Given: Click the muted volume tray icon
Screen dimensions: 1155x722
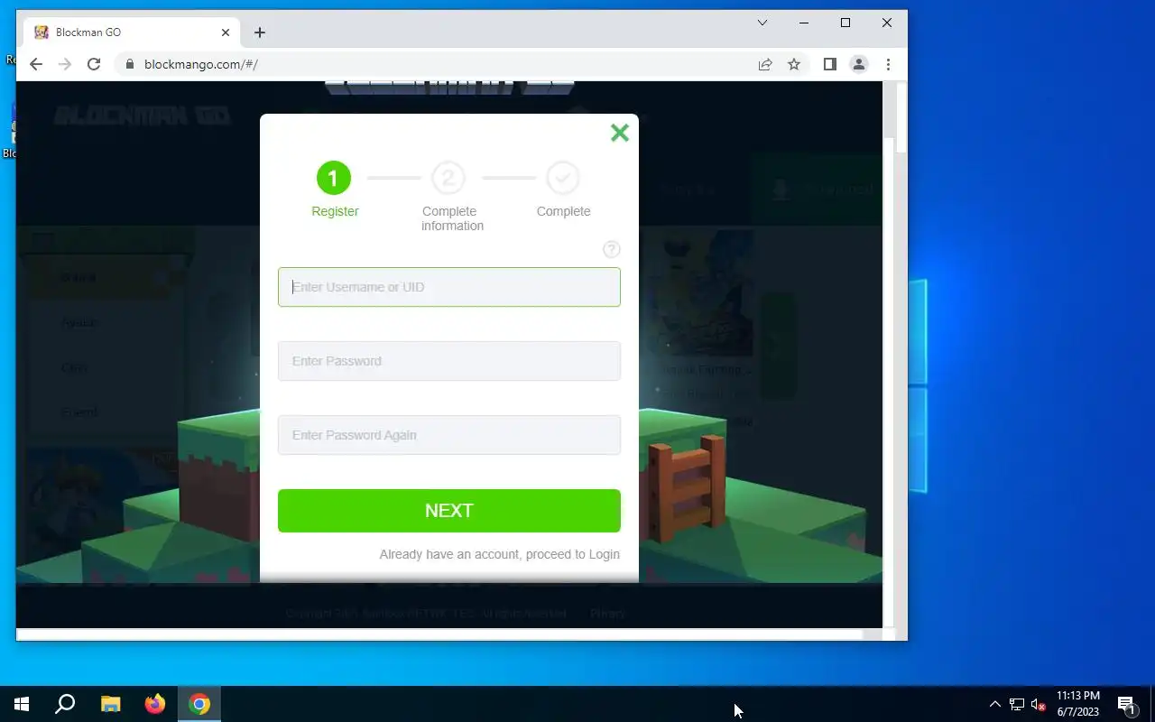Looking at the screenshot, I should click(1038, 704).
